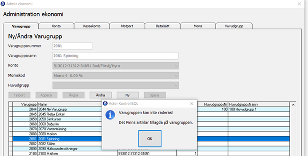
Task: Click the varugrupp number cell 2090
Action: coord(25,149)
